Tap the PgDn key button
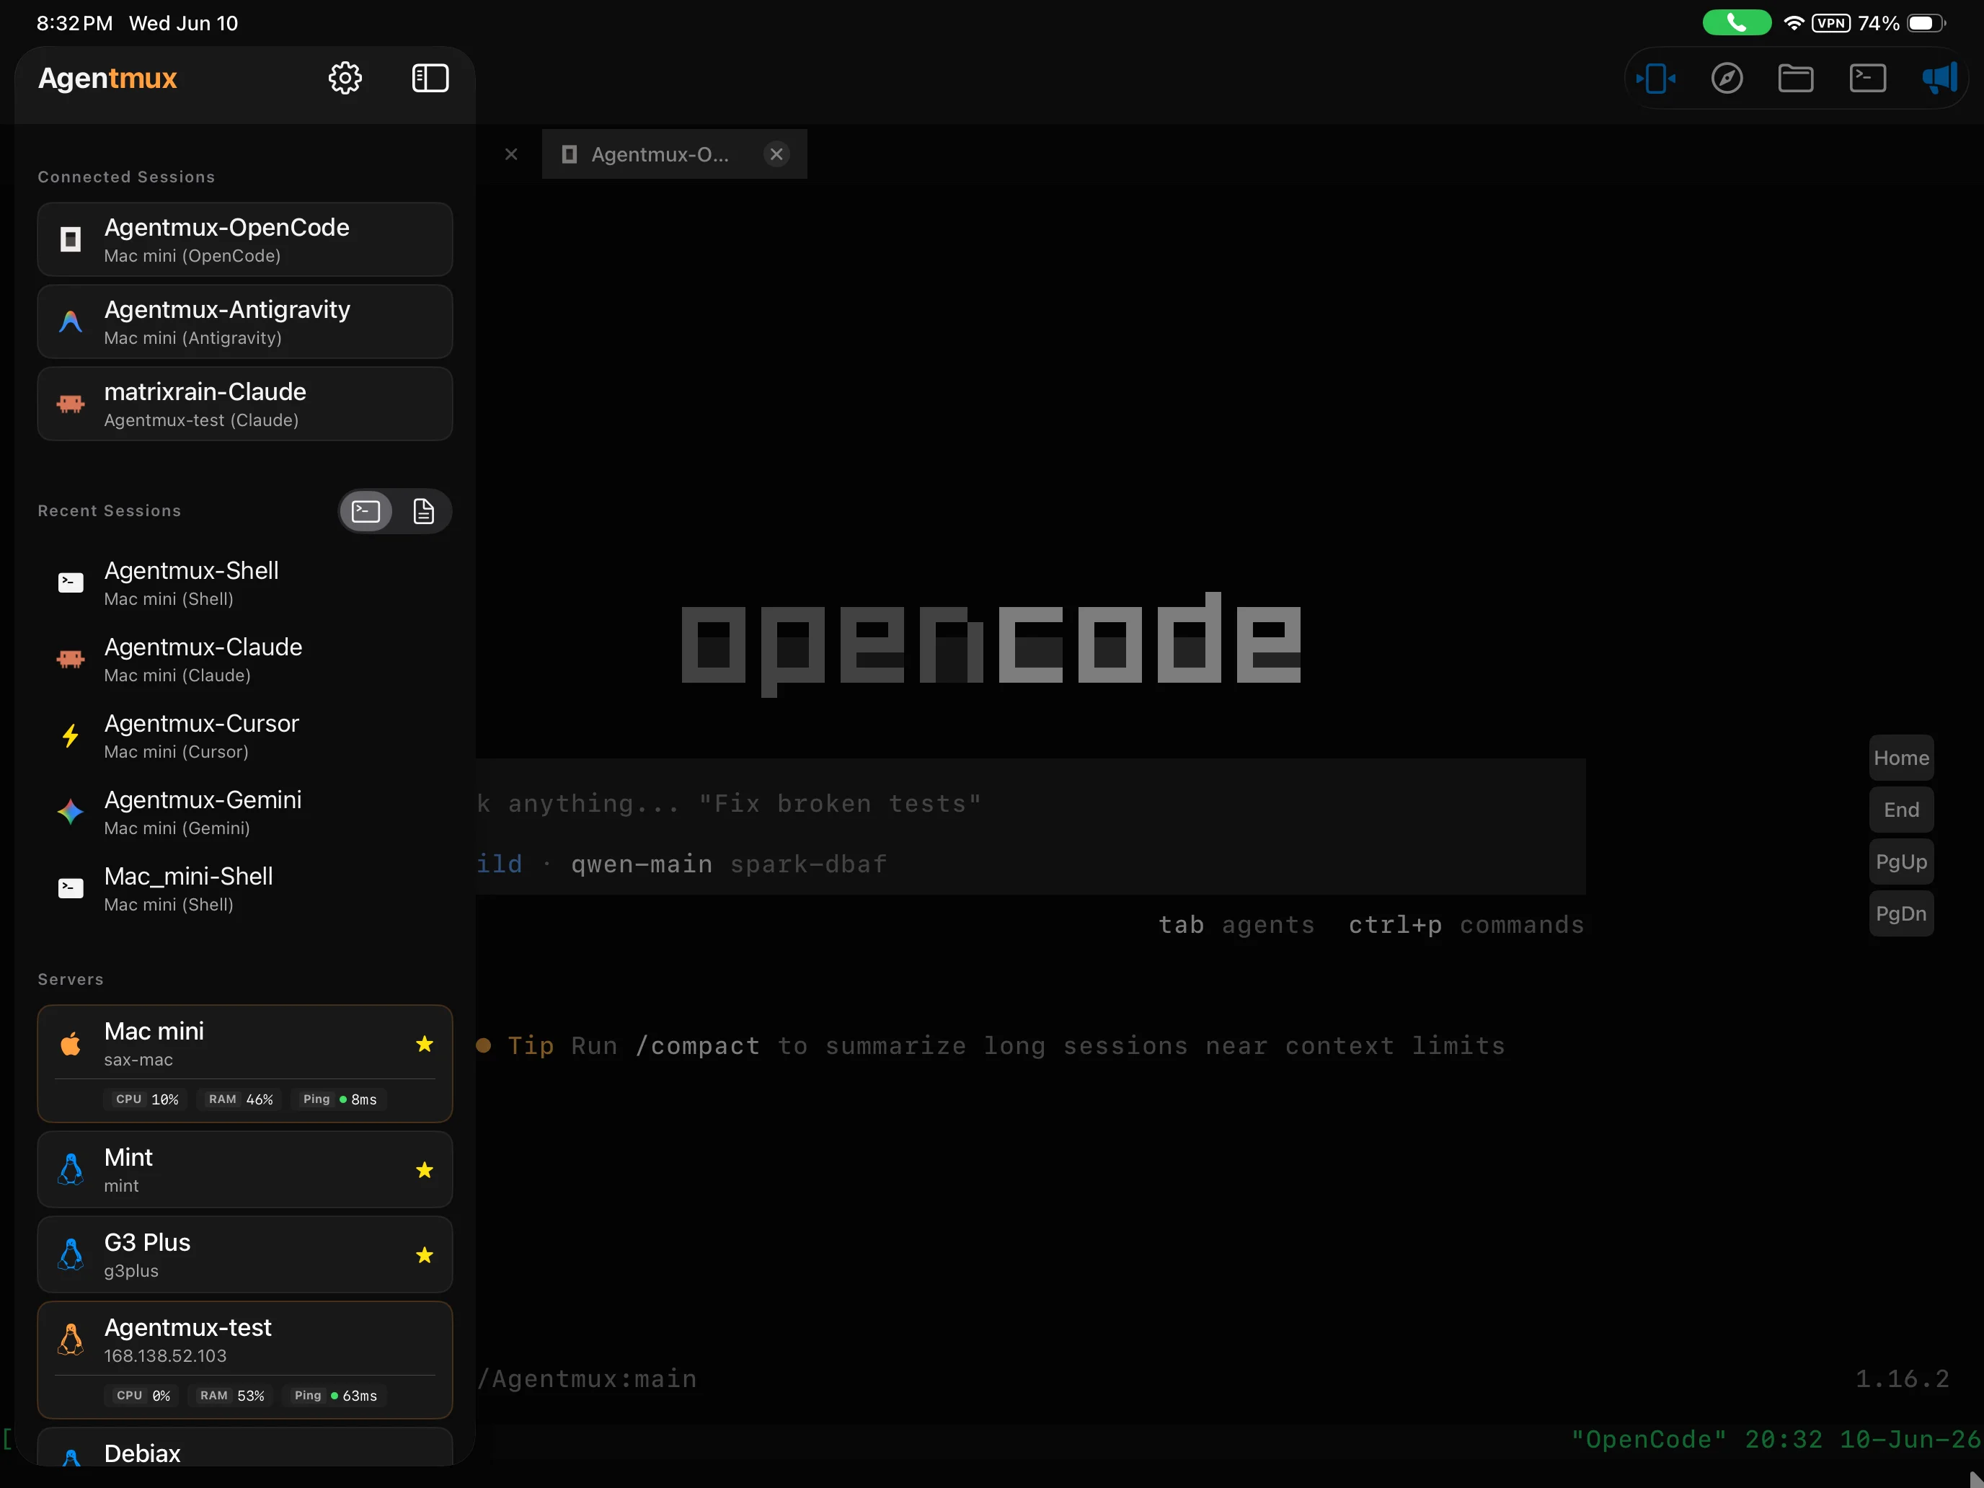The image size is (1984, 1488). [x=1900, y=914]
